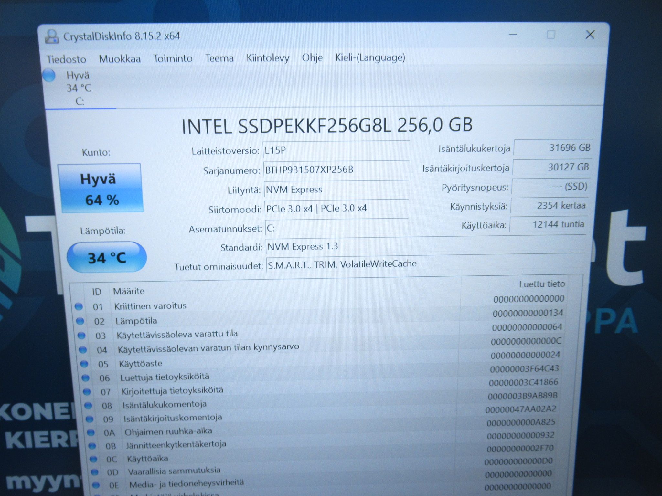662x496 pixels.
Task: Click the status dot for Kriittinen varoitus
Action: tap(79, 306)
